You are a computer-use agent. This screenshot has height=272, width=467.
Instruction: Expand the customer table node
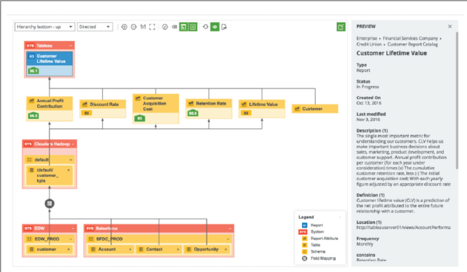pos(69,249)
